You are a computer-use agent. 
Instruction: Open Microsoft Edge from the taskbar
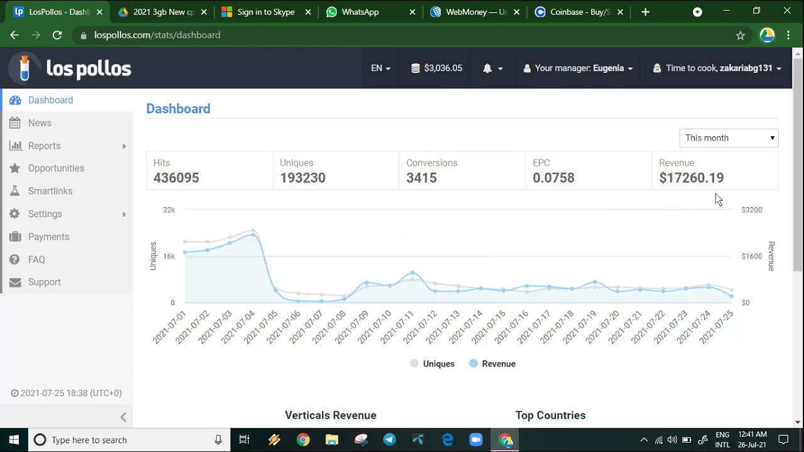point(447,440)
